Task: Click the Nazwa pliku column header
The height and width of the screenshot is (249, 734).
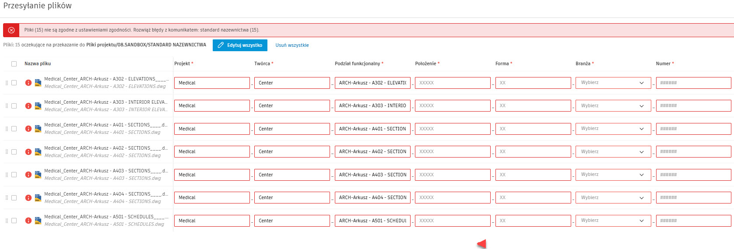Action: 38,64
